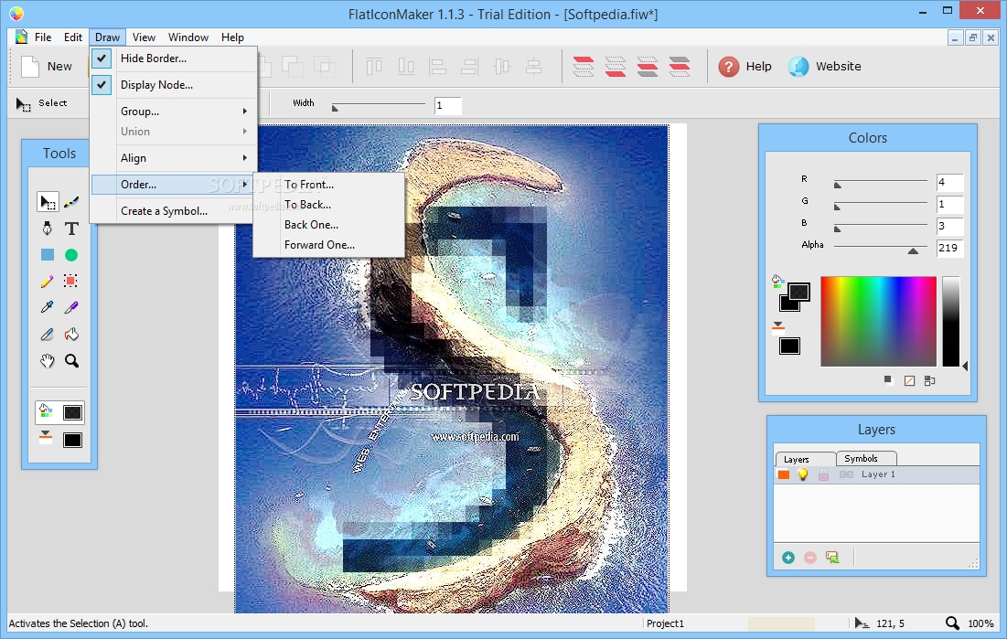Click the green-arrow layer icon in Layers footer
The height and width of the screenshot is (639, 1007).
pos(832,558)
